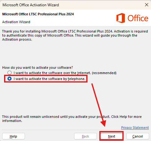Click the Office LTSC Professional Plus 2024 heading
Image resolution: width=151 pixels, height=141 pixels.
[38, 14]
